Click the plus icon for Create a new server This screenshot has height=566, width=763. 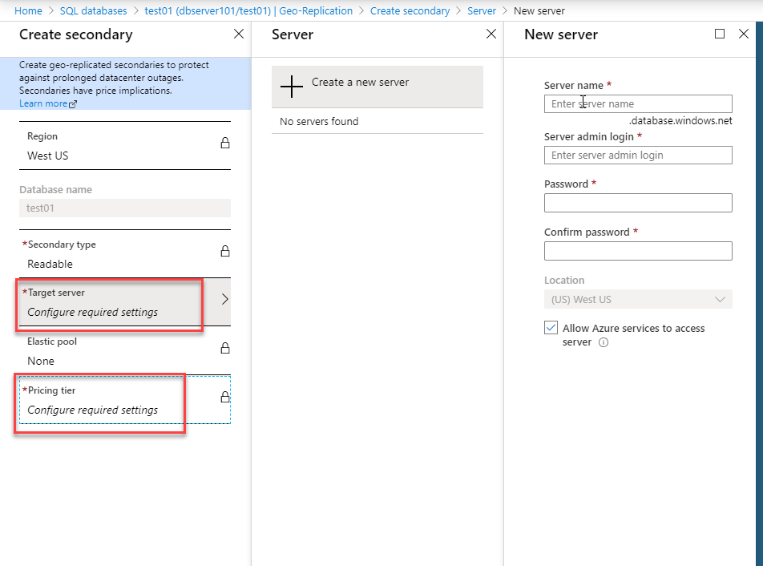292,87
